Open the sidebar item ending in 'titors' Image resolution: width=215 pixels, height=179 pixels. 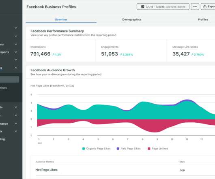[3, 88]
